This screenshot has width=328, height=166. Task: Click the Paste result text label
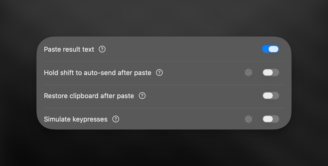click(69, 49)
